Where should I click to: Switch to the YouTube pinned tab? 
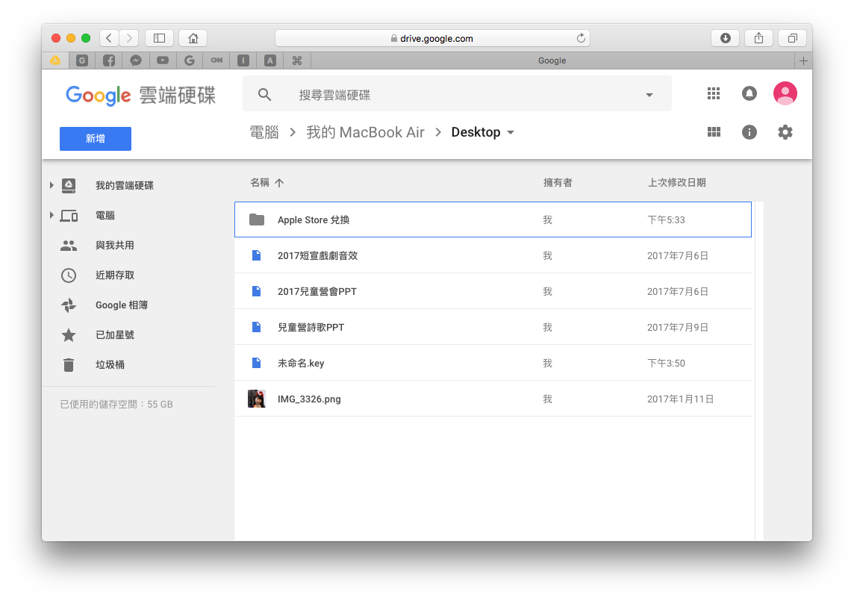pos(162,60)
